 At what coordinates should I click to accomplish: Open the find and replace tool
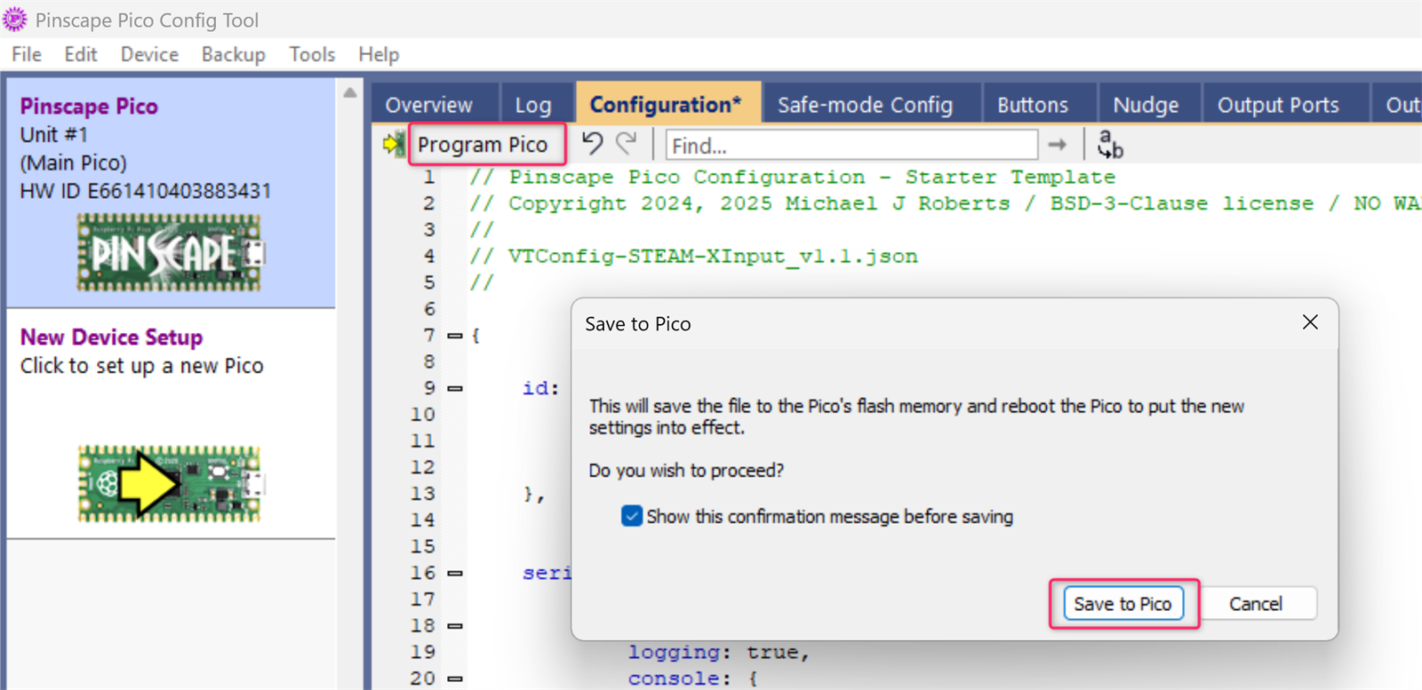coord(1110,144)
